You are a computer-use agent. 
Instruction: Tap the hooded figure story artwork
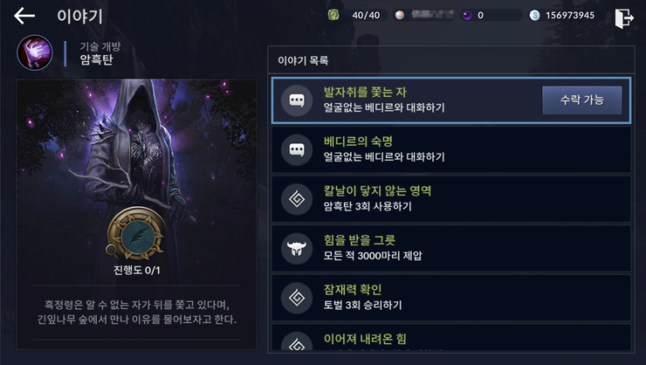point(137,182)
